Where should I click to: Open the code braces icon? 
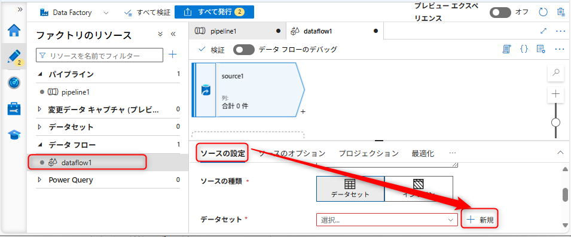(524, 50)
